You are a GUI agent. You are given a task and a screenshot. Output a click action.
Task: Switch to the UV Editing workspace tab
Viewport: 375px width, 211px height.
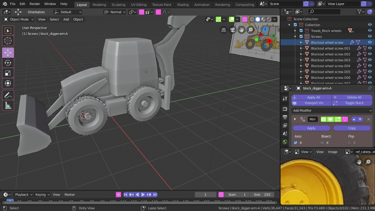click(x=139, y=4)
